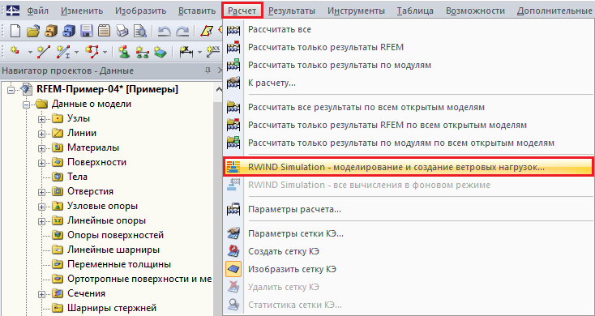Open the 'Изменить' menu
Viewport: 595px width, 316px height.
coord(82,11)
